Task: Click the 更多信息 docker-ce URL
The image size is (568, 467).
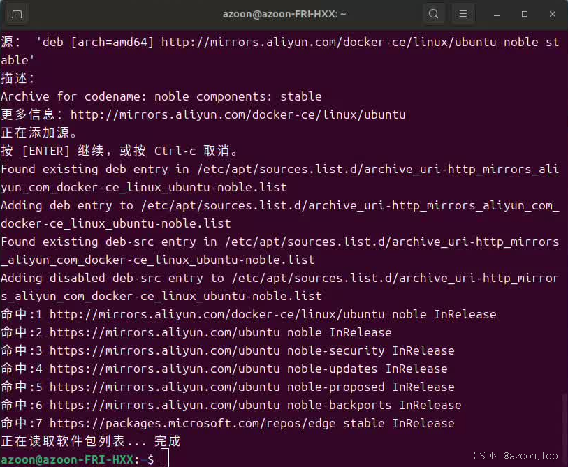Action: (x=238, y=114)
